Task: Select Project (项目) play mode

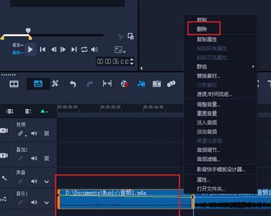Action: 18,45
